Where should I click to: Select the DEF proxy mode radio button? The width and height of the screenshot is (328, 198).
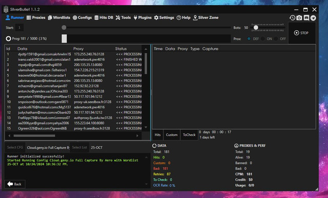pos(249,39)
